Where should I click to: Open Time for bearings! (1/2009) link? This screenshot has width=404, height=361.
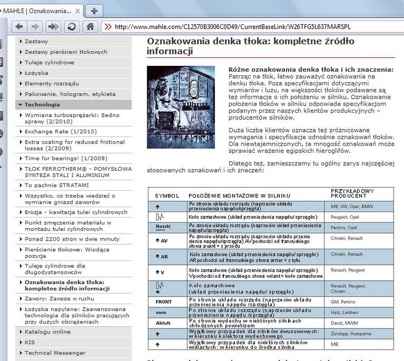66,158
